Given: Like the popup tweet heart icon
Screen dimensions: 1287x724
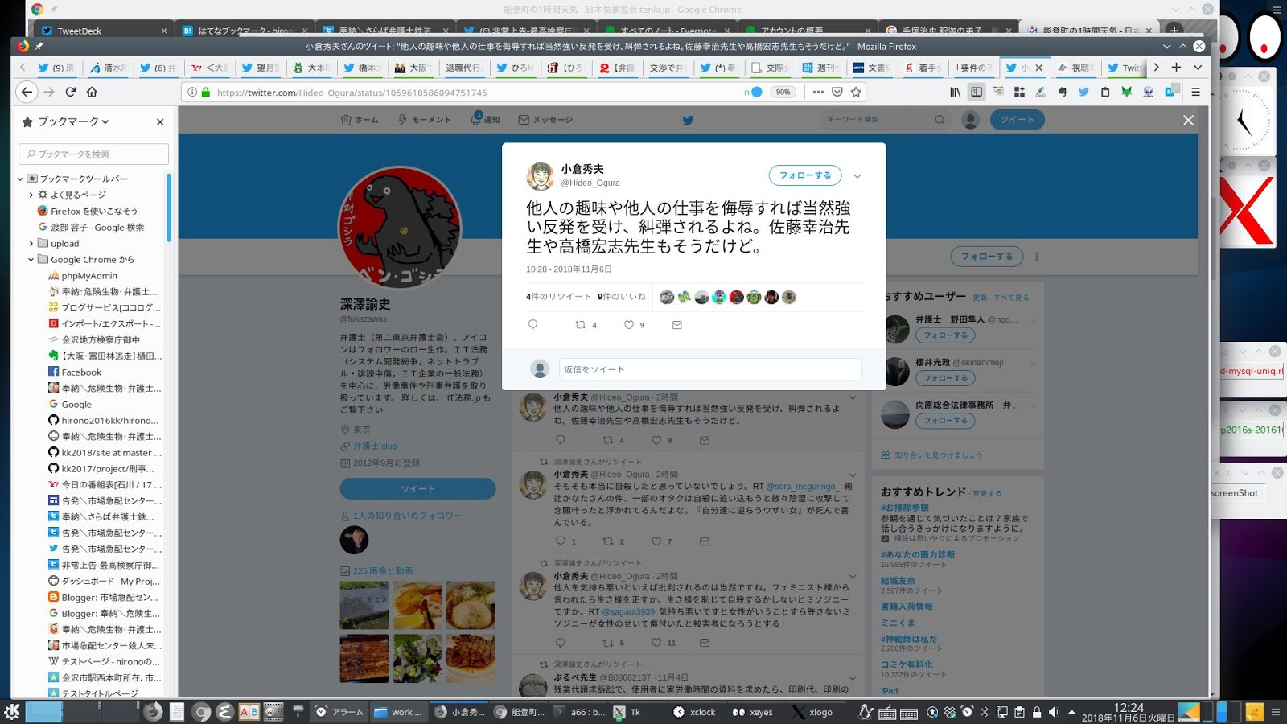Looking at the screenshot, I should click(x=629, y=325).
